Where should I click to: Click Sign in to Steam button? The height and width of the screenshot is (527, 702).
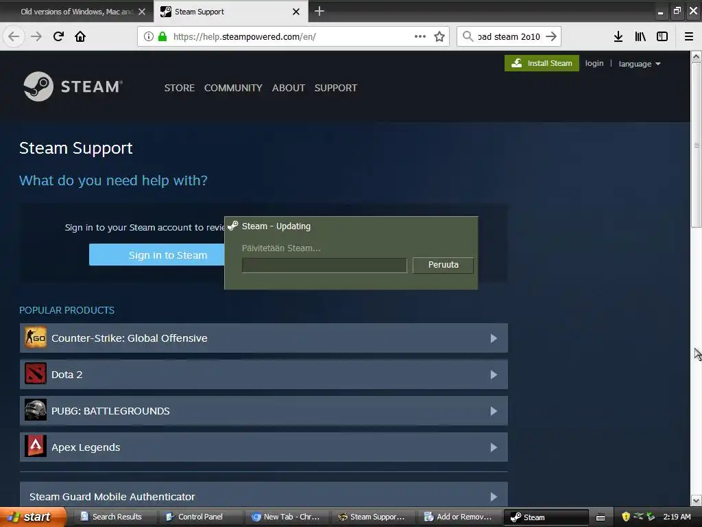pos(157,255)
